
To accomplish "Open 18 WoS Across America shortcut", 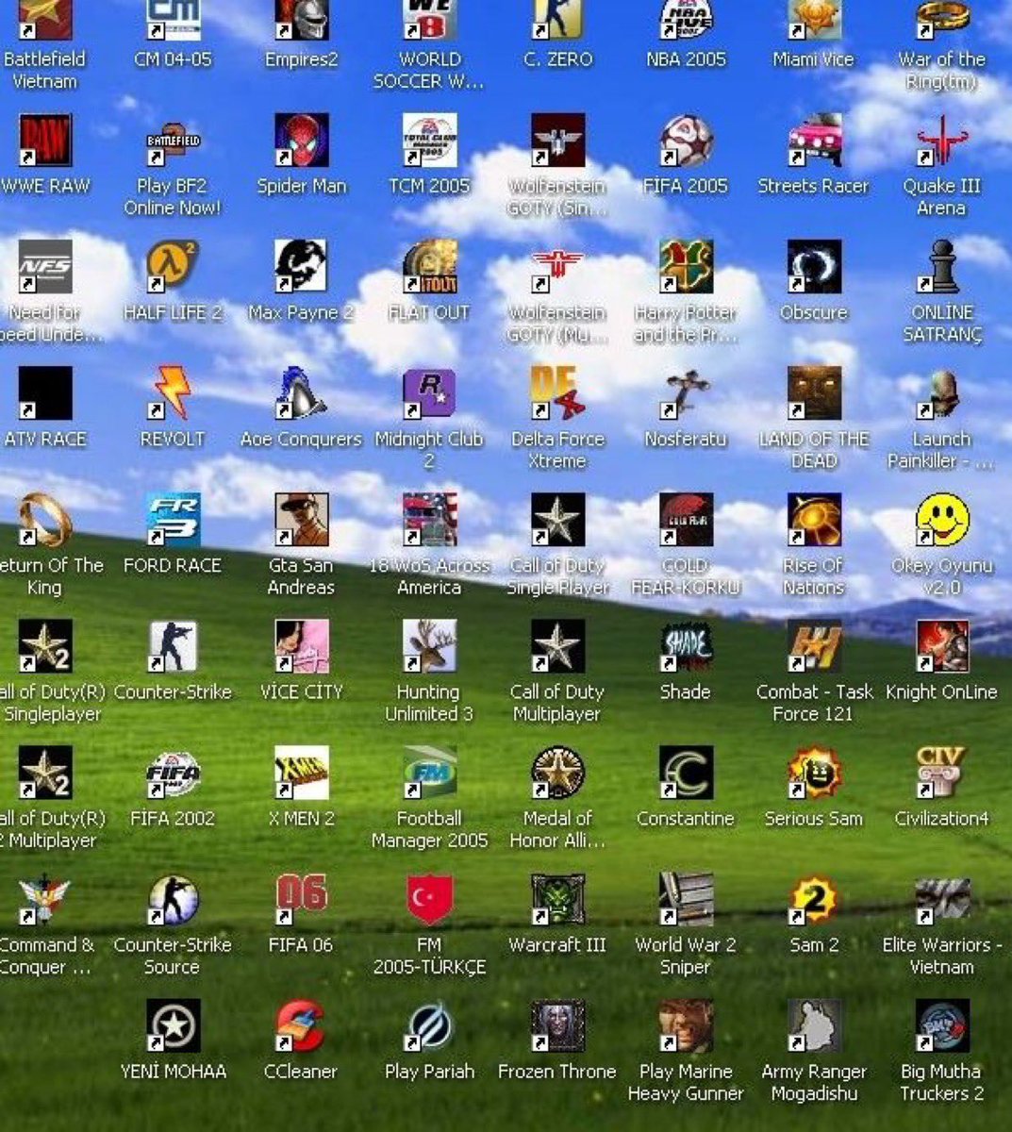I will point(429,520).
